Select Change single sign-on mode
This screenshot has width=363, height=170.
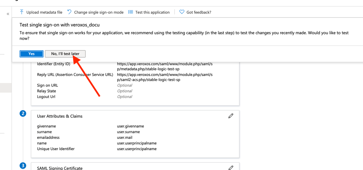tap(99, 12)
